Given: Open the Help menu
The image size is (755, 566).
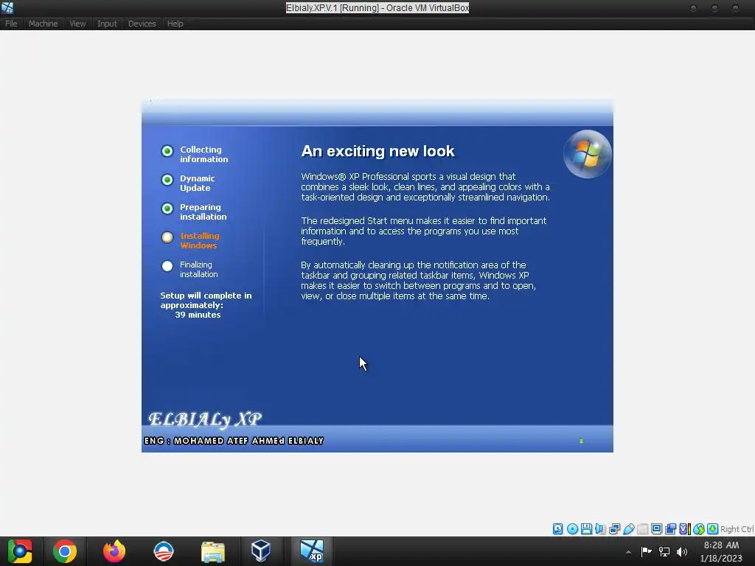Looking at the screenshot, I should pyautogui.click(x=175, y=24).
